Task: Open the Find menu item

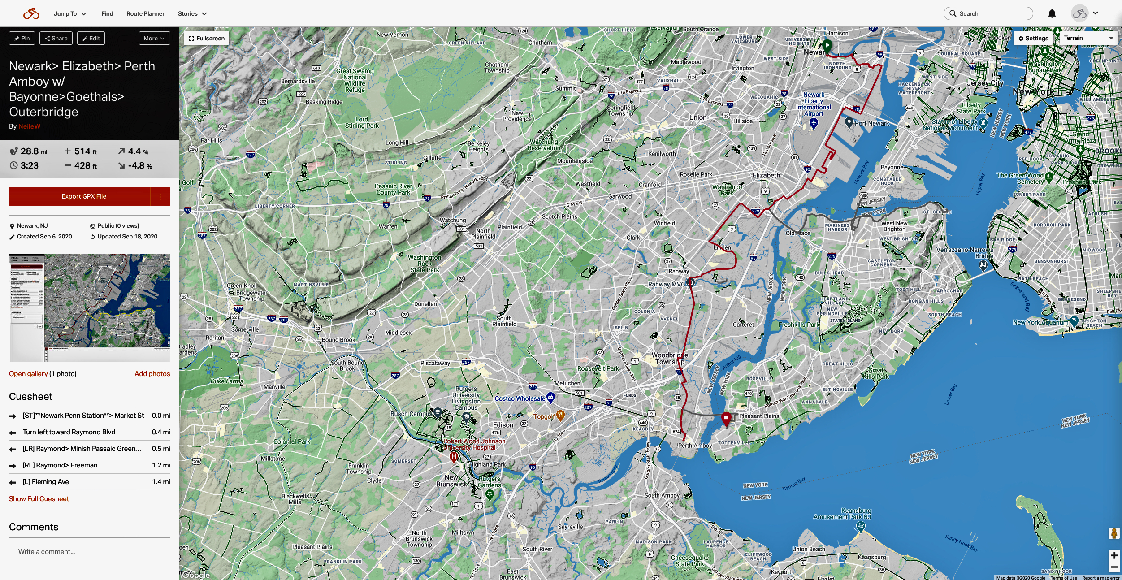Action: 107,13
